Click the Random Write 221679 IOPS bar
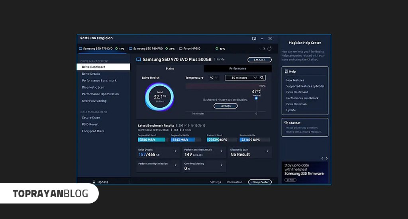 [x=255, y=140]
